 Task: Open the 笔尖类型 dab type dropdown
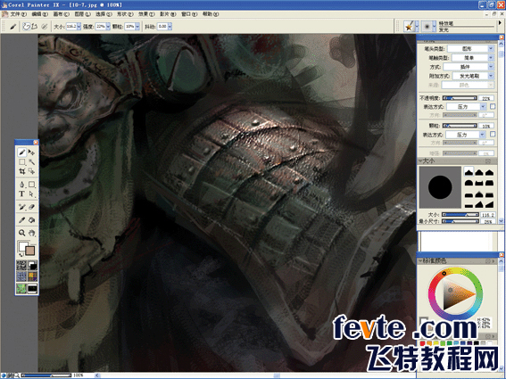pyautogui.click(x=470, y=48)
